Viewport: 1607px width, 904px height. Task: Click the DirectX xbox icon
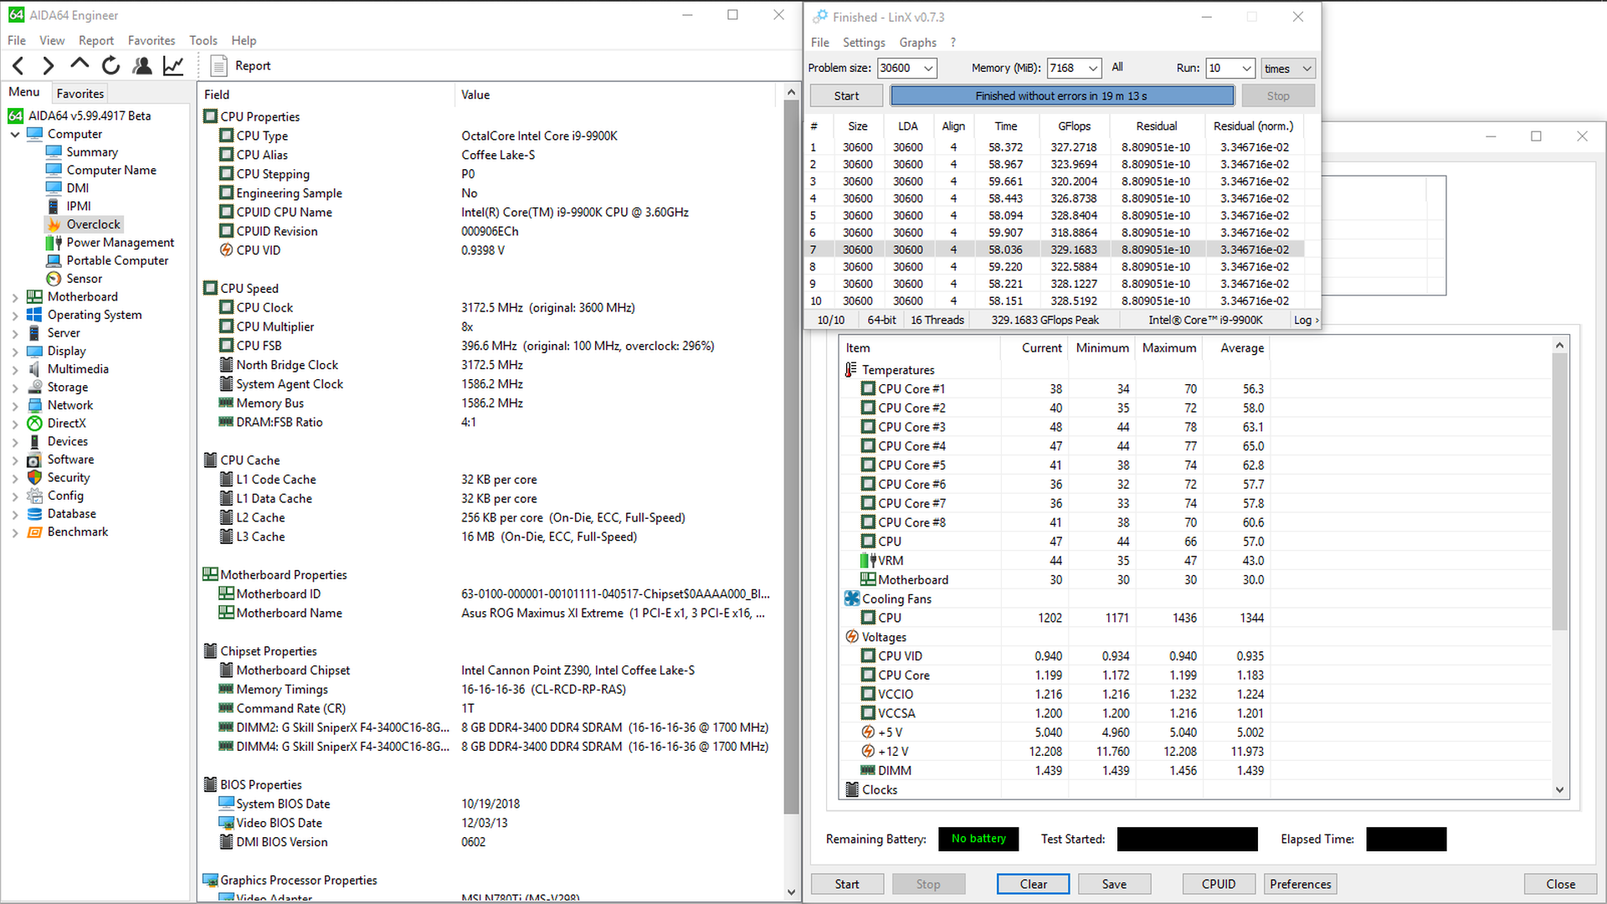point(34,424)
